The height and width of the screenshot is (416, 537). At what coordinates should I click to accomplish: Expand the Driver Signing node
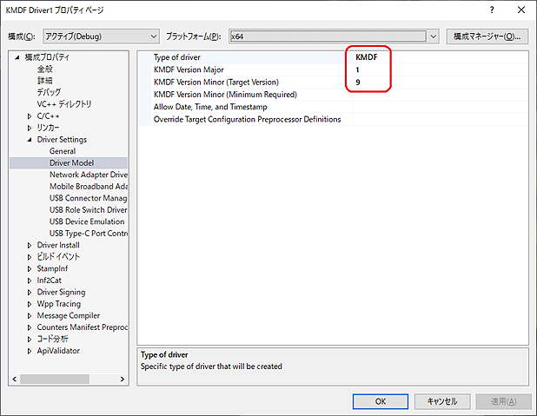[30, 293]
